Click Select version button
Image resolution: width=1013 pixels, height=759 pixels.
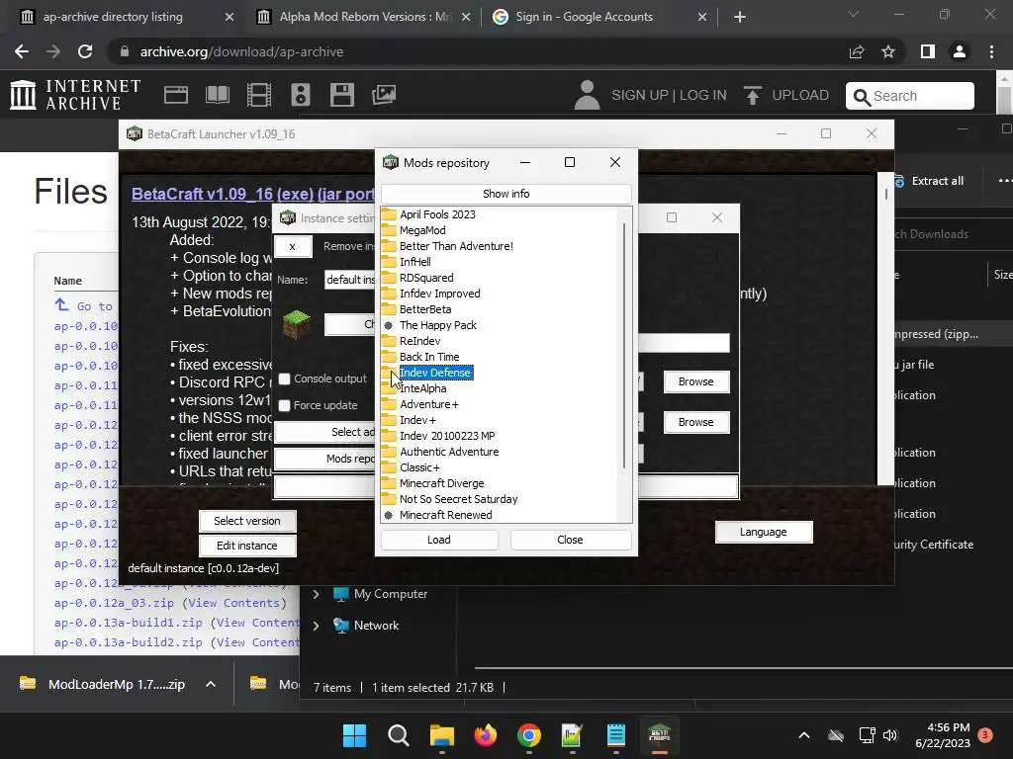point(247,521)
